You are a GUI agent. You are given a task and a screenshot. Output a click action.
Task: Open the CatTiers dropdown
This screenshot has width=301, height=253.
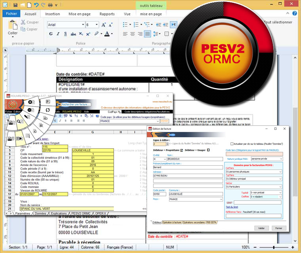coord(280,172)
